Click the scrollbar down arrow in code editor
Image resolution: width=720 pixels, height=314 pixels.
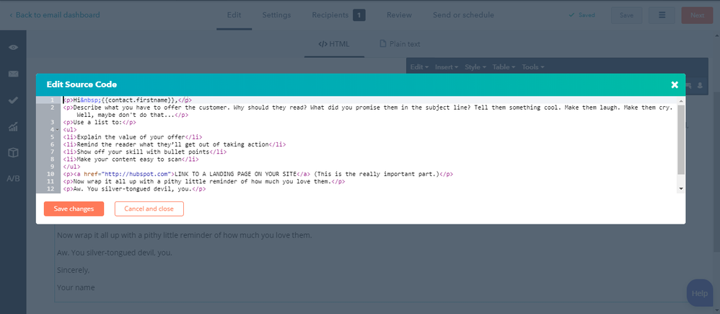(681, 188)
